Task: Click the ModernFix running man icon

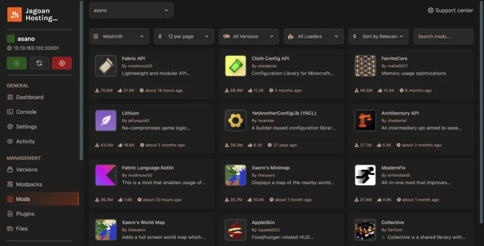Action: pos(365,175)
